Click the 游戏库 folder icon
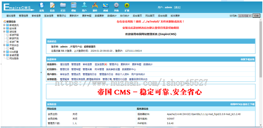This screenshot has height=128, width=263. tap(8, 32)
